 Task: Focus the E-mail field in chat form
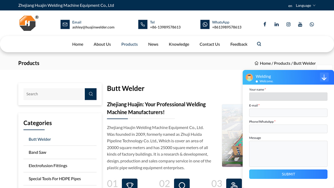coord(288,112)
